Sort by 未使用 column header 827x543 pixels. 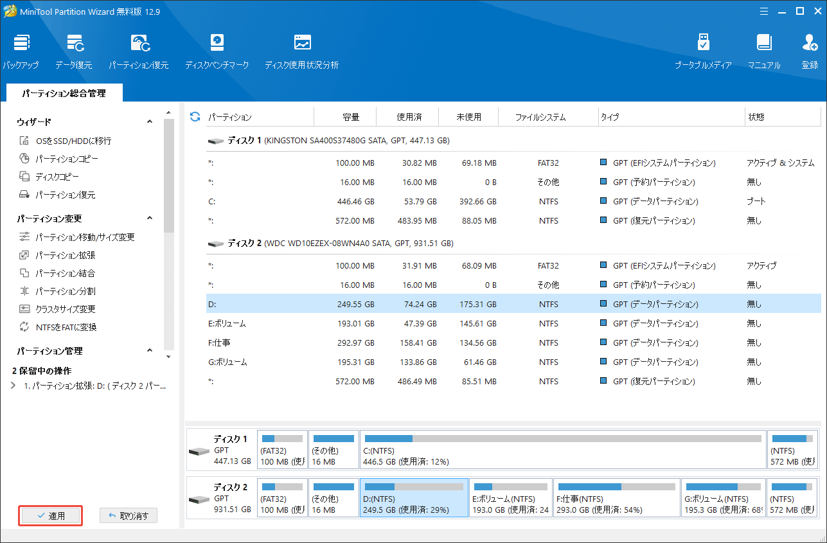(x=468, y=118)
